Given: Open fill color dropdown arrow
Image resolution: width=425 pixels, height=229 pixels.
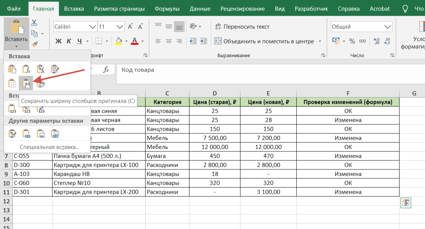Looking at the screenshot, I should tap(126, 41).
